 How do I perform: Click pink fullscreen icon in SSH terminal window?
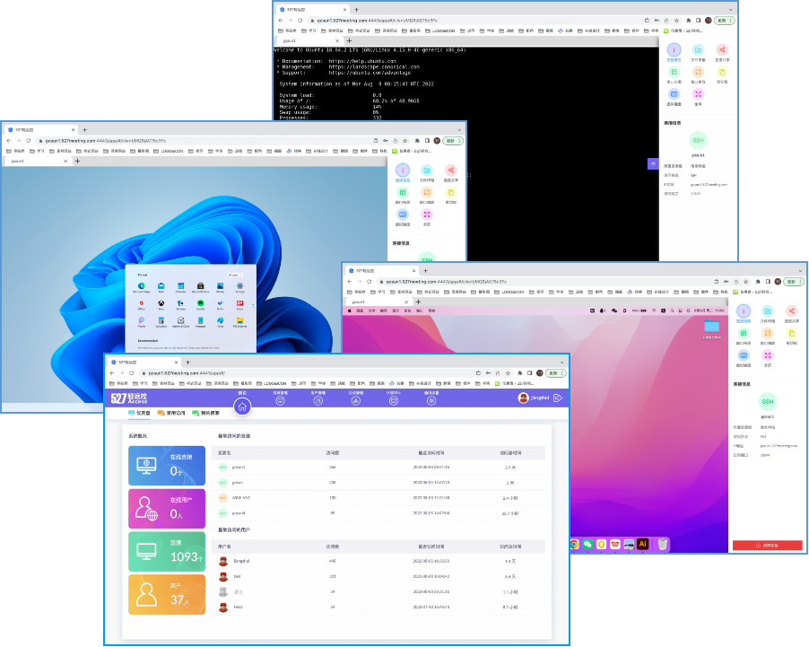698,94
